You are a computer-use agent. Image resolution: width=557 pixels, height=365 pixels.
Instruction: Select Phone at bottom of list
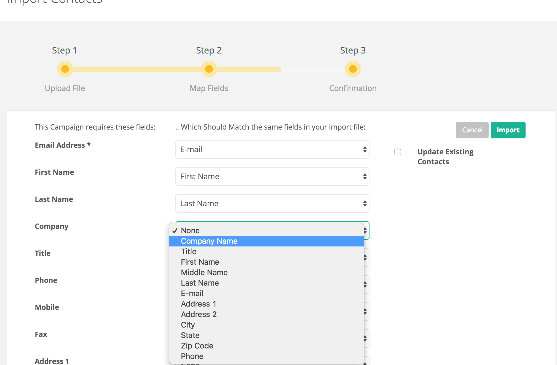pyautogui.click(x=192, y=356)
